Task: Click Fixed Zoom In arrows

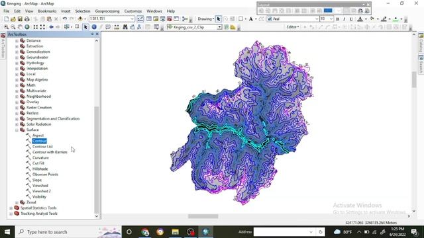Action: click(35, 27)
